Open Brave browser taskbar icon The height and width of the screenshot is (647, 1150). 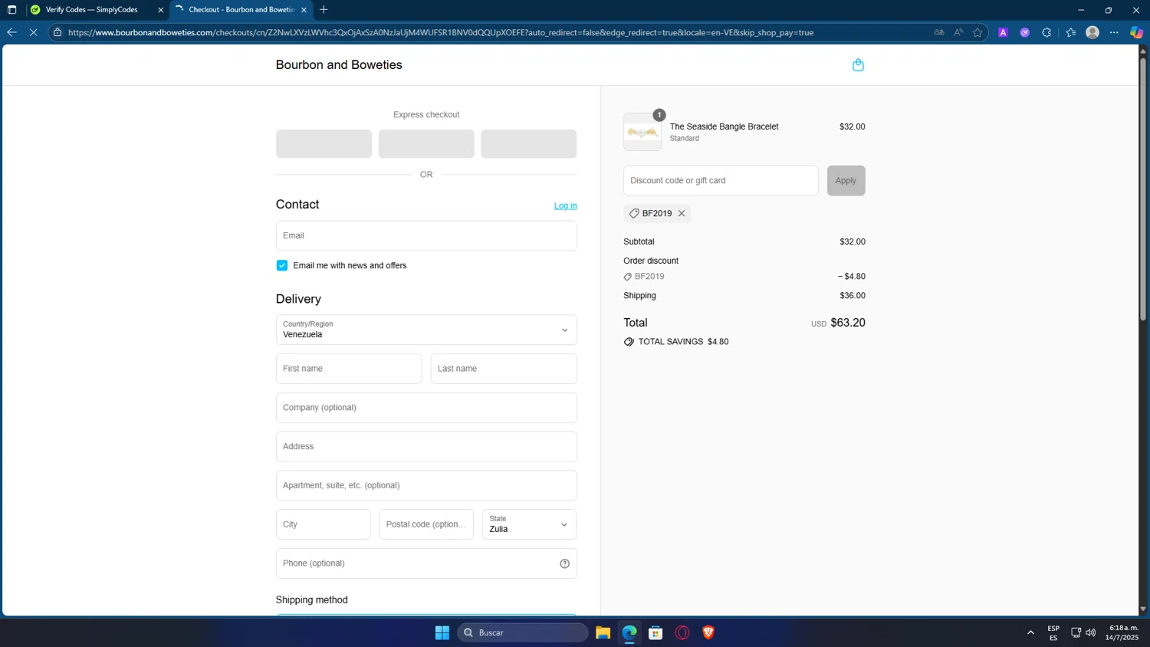[x=708, y=632]
